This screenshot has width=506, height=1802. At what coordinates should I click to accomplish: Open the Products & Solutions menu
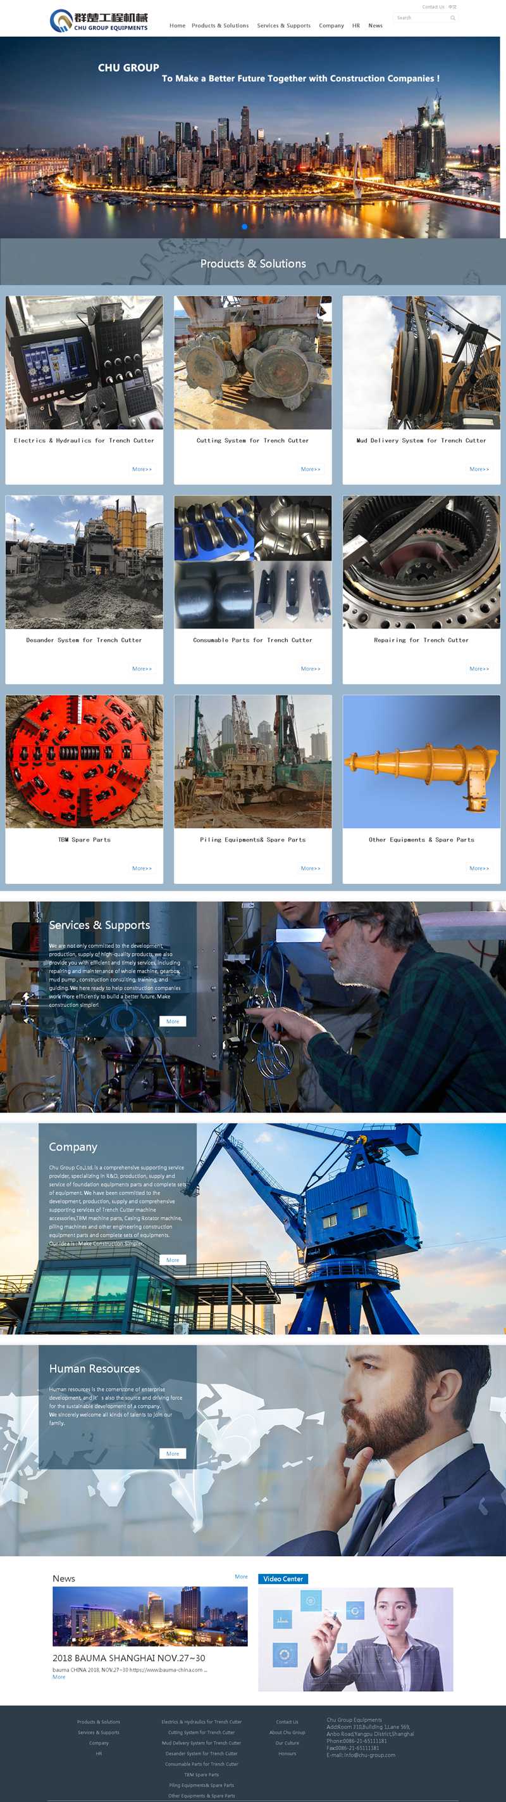pos(220,26)
